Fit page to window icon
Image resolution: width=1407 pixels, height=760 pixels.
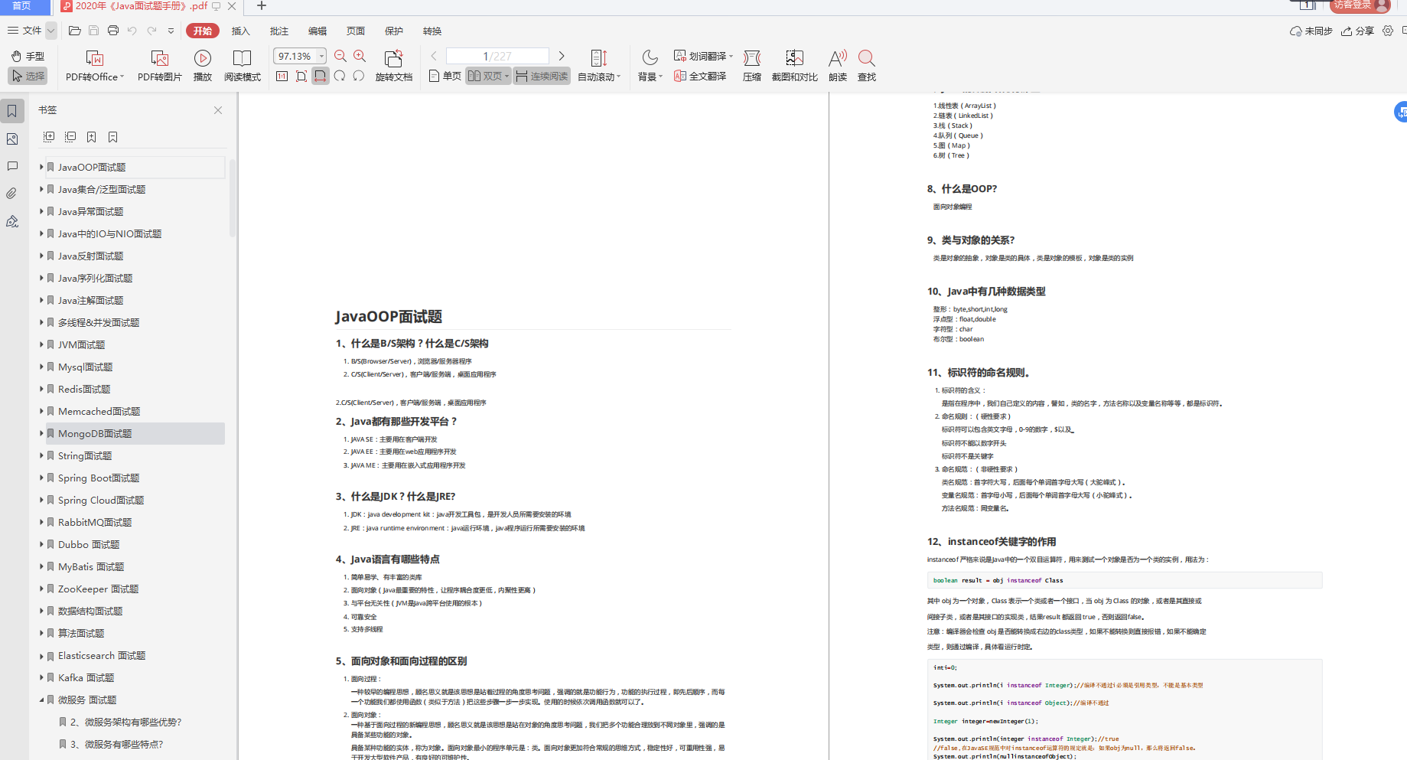(301, 76)
